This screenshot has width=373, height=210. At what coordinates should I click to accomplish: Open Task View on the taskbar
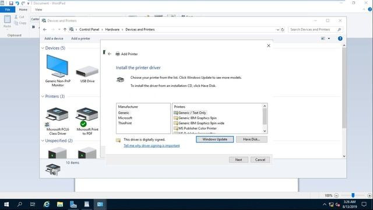coord(33,204)
